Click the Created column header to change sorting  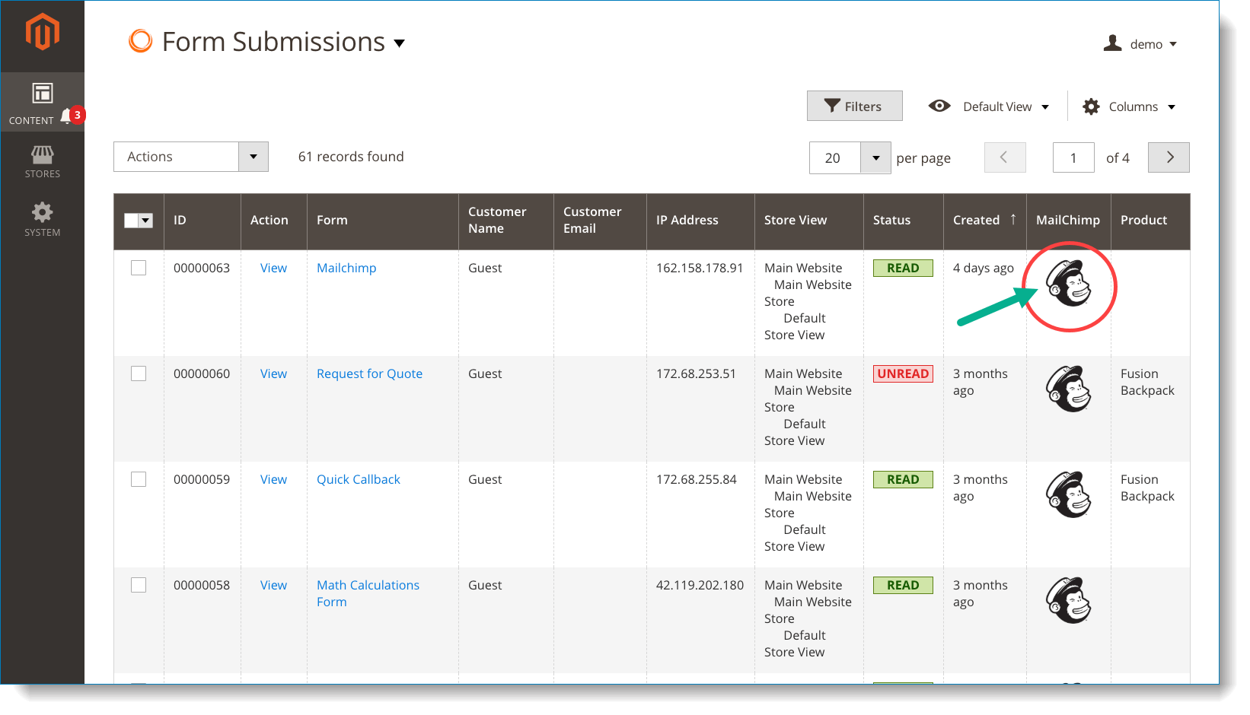[977, 220]
